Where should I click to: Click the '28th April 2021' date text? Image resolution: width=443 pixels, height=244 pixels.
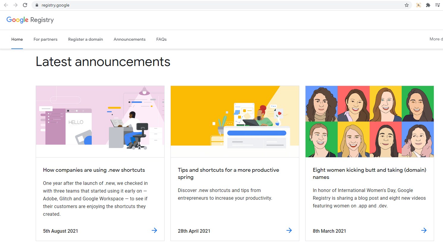click(194, 231)
